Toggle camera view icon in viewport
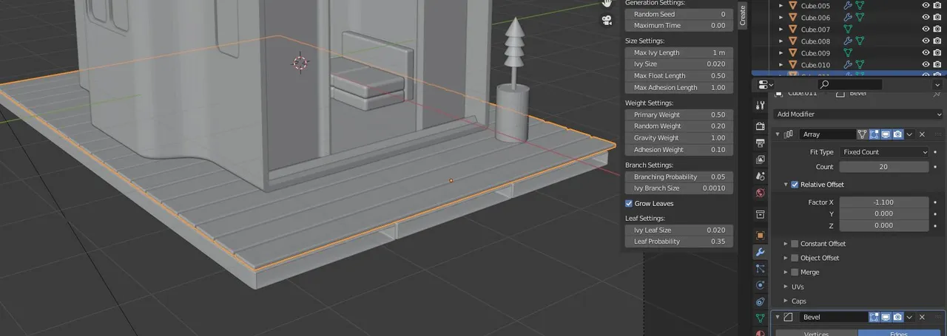The height and width of the screenshot is (336, 947). [x=607, y=20]
